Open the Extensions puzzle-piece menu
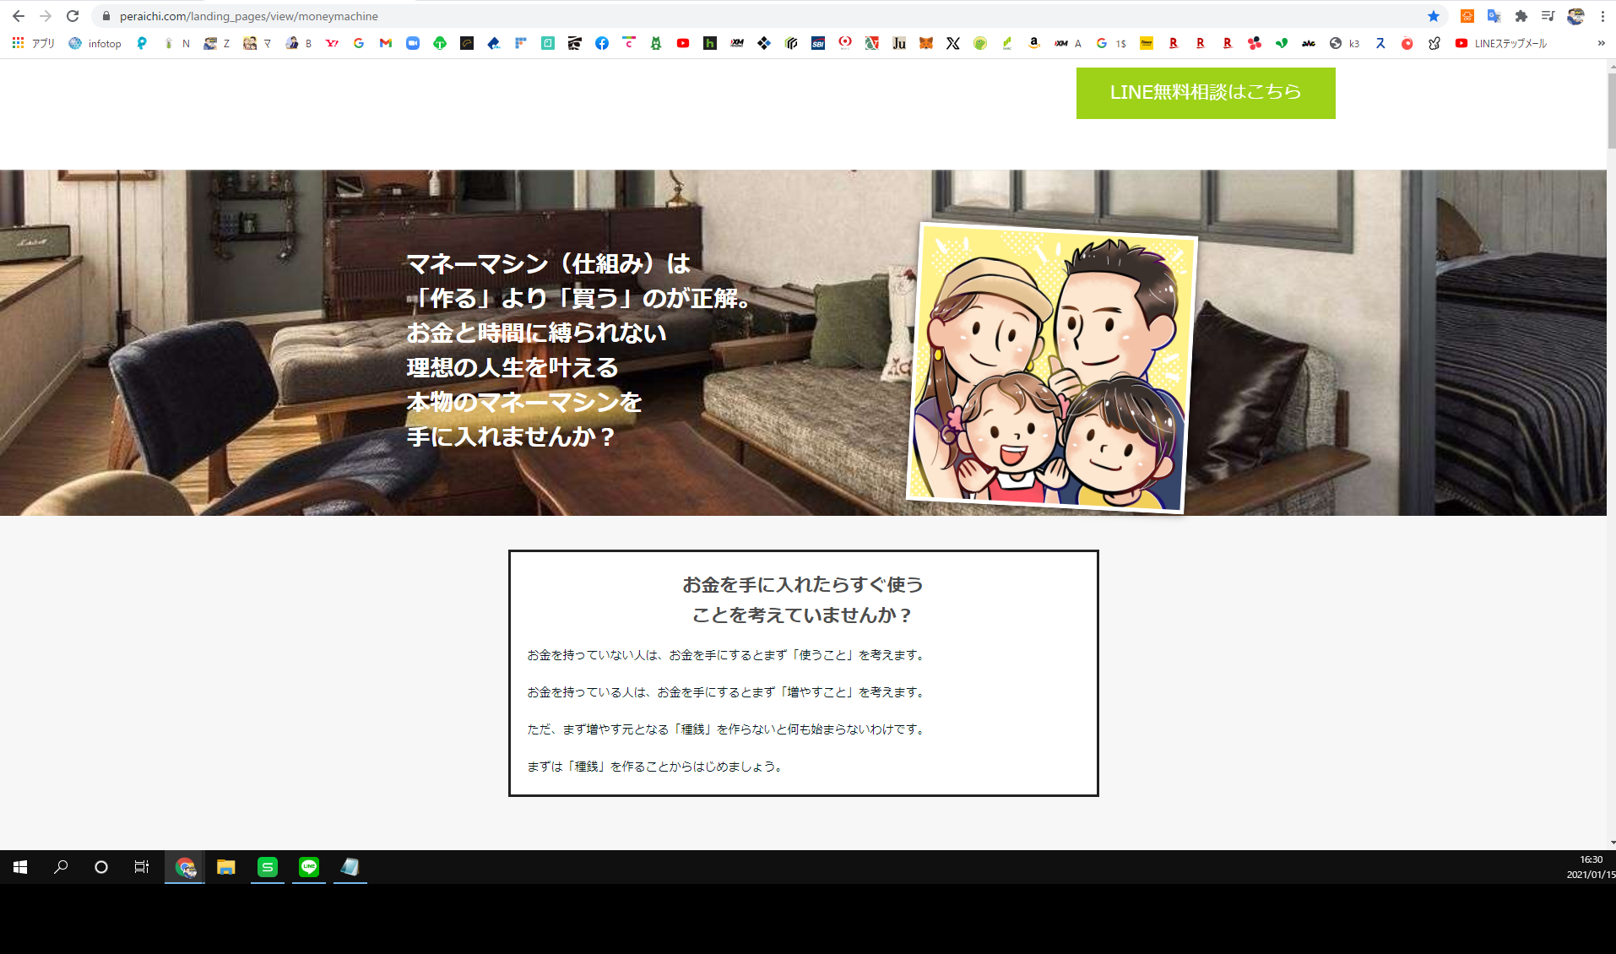The height and width of the screenshot is (954, 1616). pyautogui.click(x=1521, y=16)
